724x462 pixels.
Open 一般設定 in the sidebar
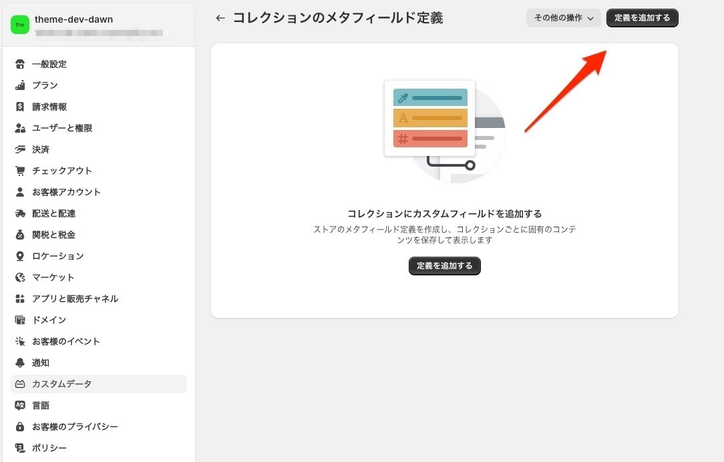point(21,64)
